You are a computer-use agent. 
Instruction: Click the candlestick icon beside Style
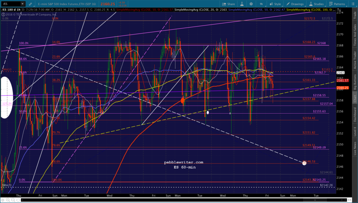pyautogui.click(x=271, y=4)
